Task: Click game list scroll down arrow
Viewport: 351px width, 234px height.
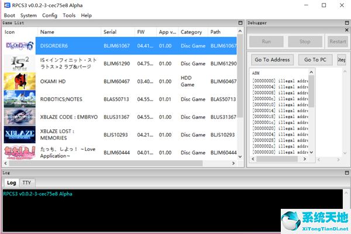Action: [240, 157]
